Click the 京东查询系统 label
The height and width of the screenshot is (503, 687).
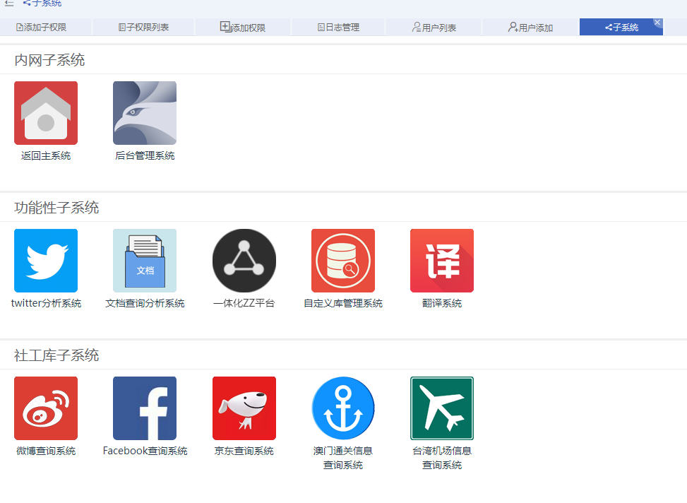tap(244, 451)
